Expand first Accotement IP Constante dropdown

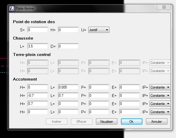pyautogui.click(x=160, y=87)
